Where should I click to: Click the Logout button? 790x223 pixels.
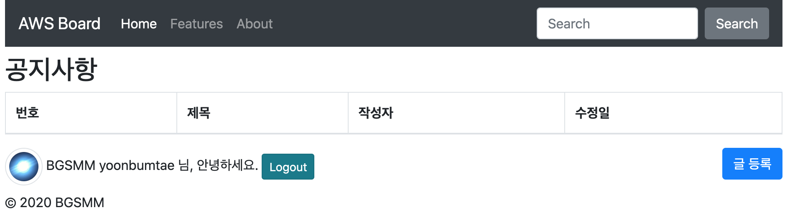(288, 167)
